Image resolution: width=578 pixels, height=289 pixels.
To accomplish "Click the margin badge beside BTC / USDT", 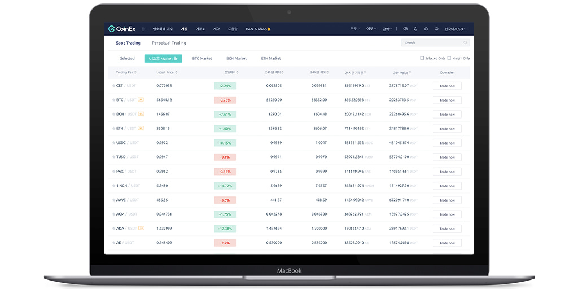I will [141, 99].
